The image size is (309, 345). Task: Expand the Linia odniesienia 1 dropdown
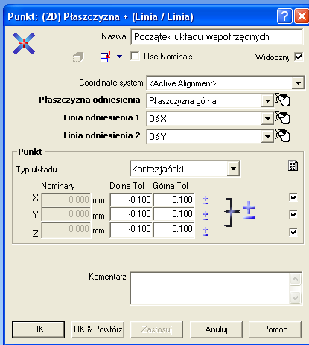267,119
